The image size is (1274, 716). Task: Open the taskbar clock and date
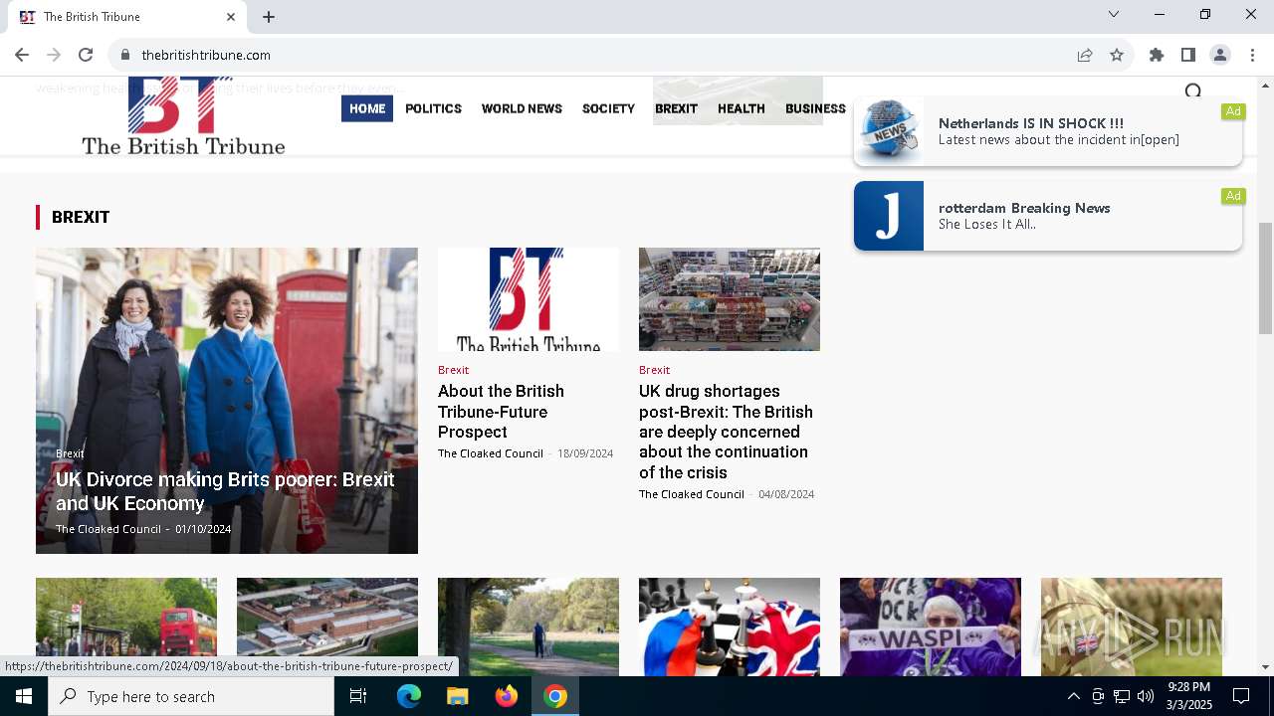(1189, 696)
